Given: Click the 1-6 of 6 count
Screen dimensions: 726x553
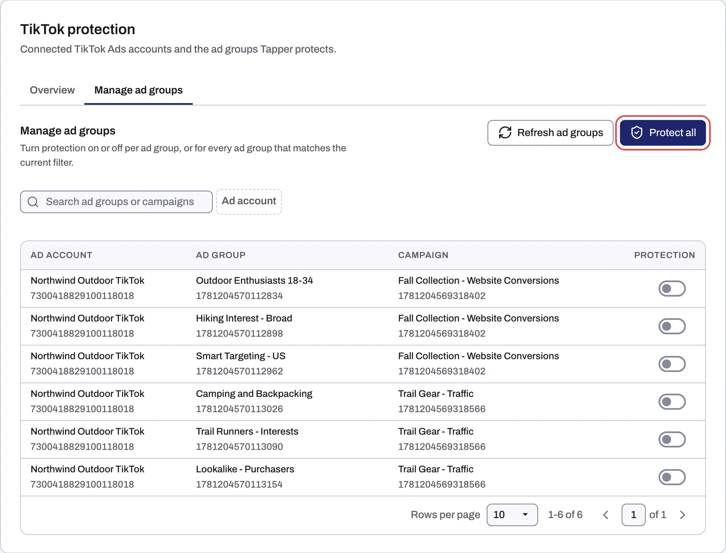Looking at the screenshot, I should pyautogui.click(x=565, y=515).
